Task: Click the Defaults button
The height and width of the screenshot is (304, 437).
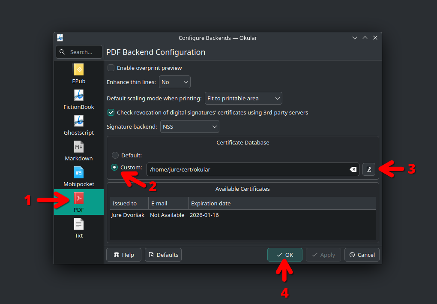Action: coord(163,255)
